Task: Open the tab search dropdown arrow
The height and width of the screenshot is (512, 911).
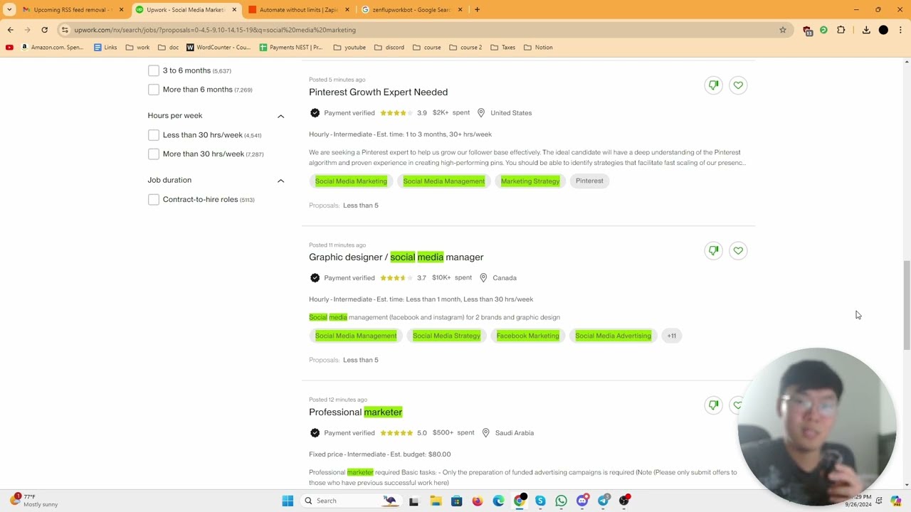Action: (x=9, y=10)
